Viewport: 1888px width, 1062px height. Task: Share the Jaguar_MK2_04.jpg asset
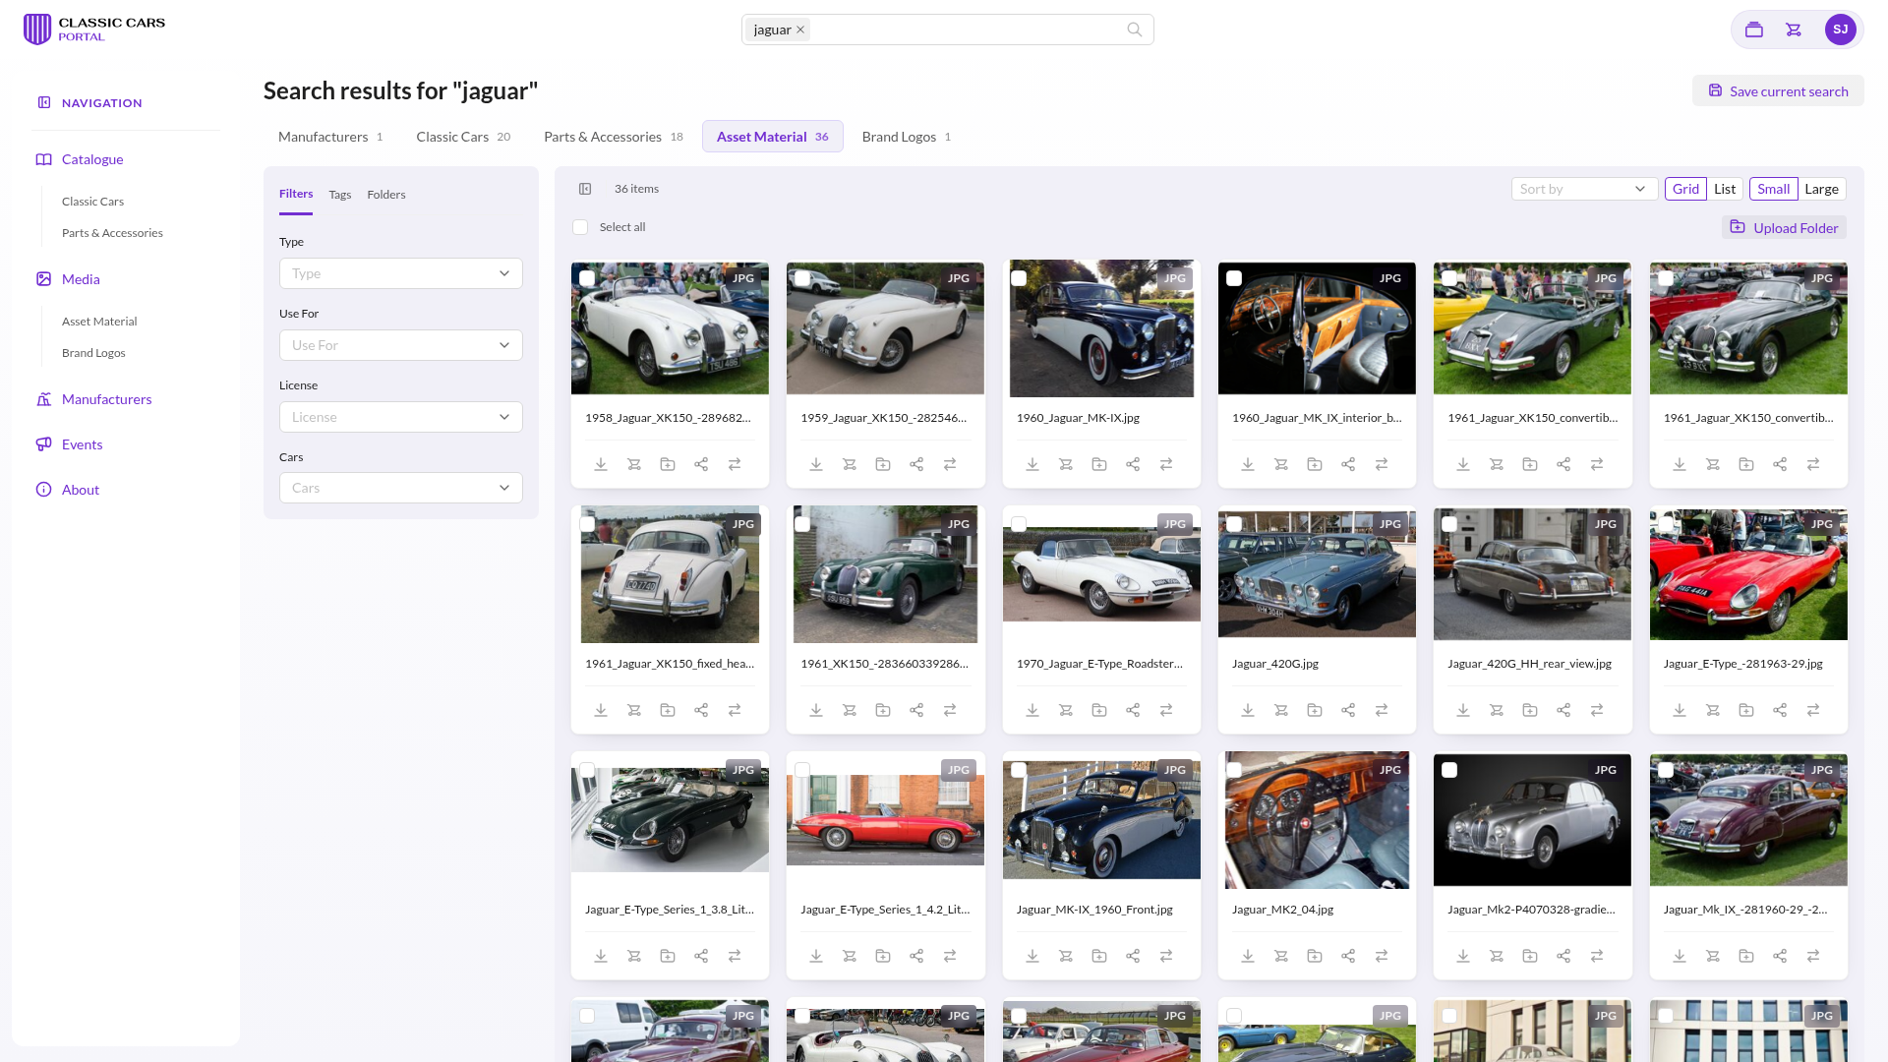(x=1348, y=956)
